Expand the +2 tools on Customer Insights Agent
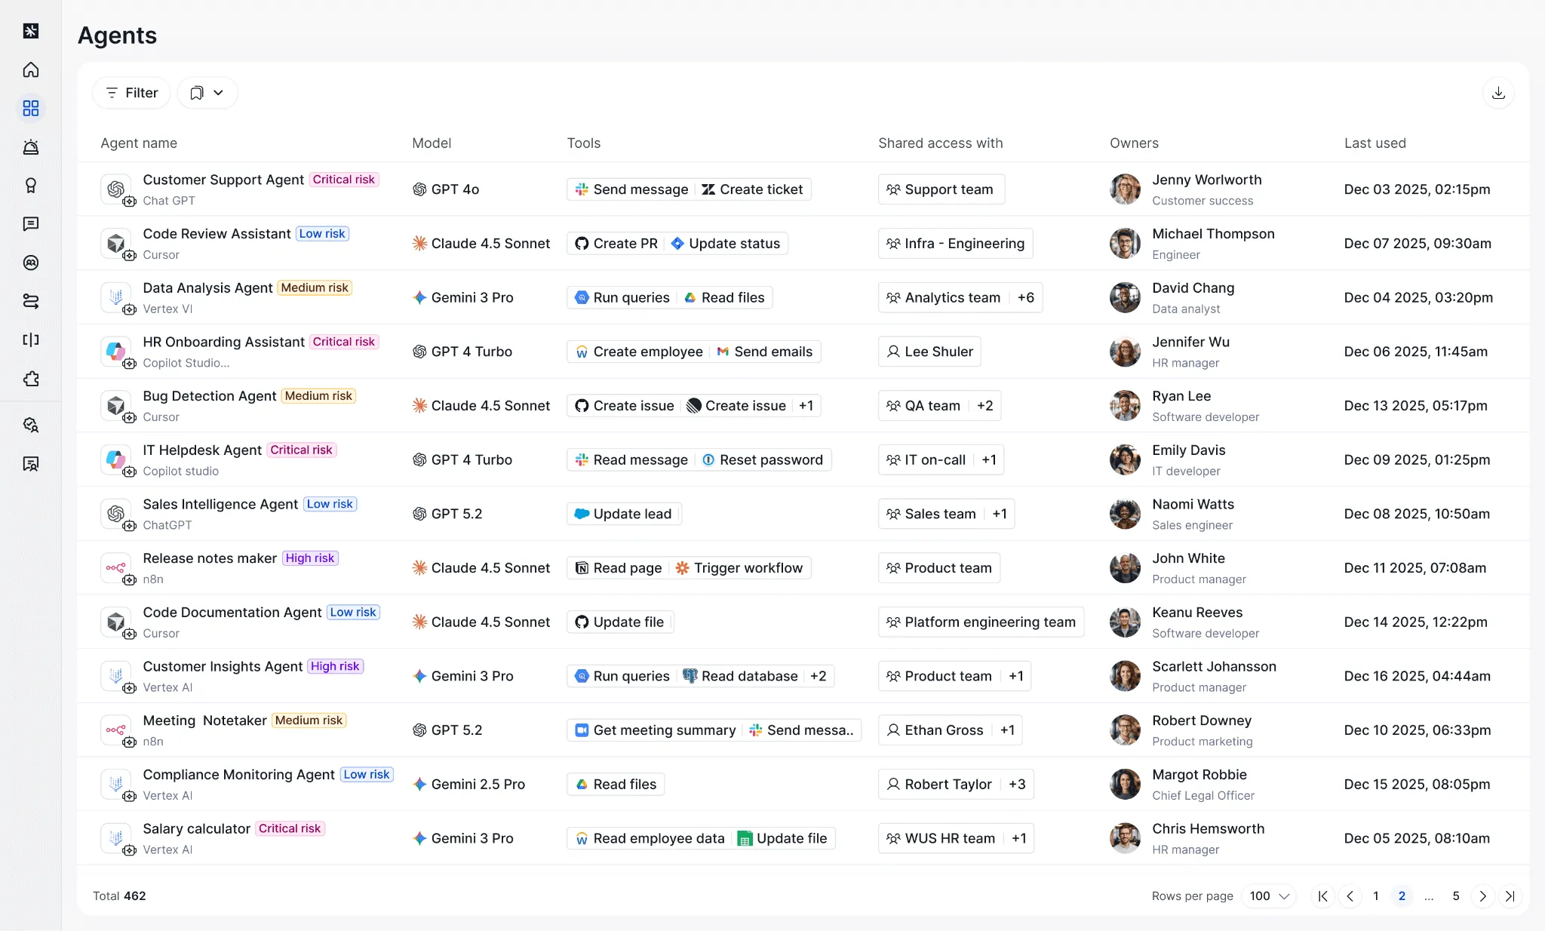 click(818, 676)
